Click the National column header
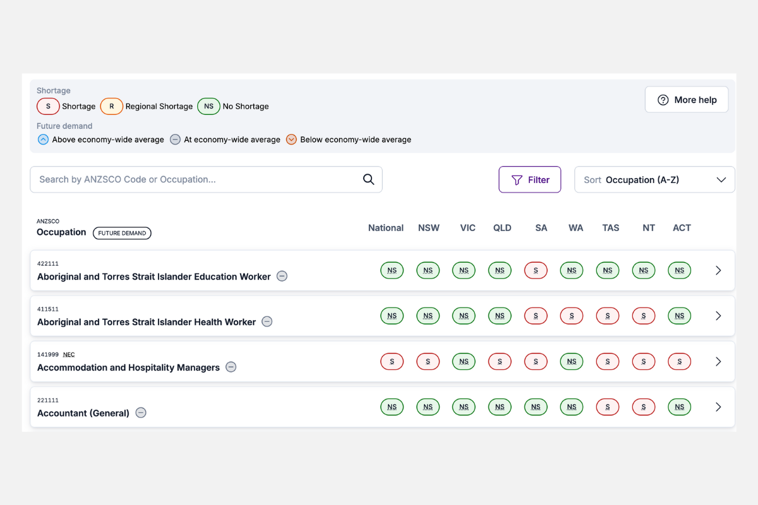 [x=385, y=228]
